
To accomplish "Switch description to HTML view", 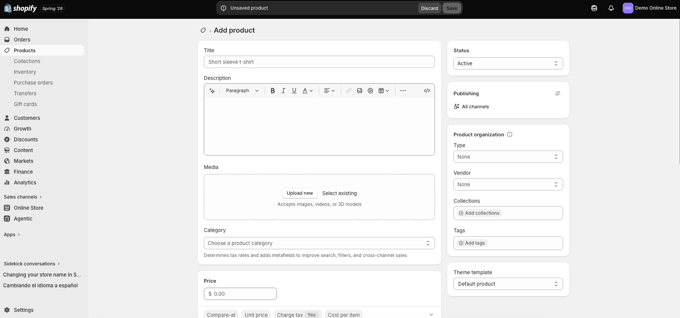I will [427, 91].
